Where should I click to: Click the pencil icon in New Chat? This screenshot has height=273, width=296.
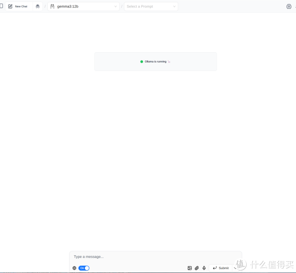pos(10,6)
